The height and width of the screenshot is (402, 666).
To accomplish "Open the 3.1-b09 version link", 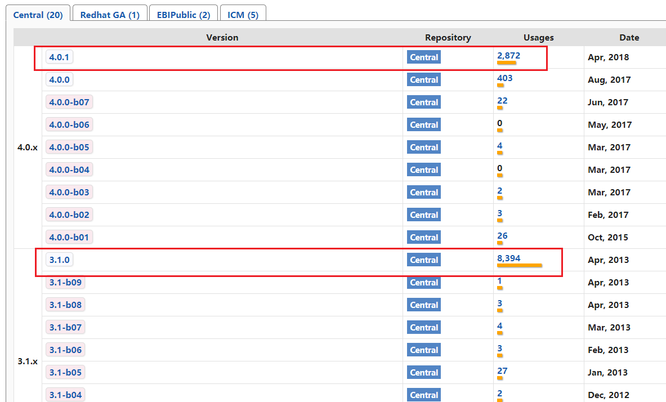I will 65,282.
